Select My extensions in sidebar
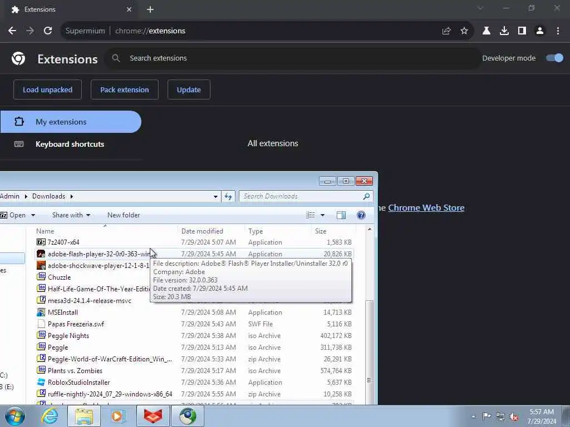The width and height of the screenshot is (570, 427). click(71, 122)
